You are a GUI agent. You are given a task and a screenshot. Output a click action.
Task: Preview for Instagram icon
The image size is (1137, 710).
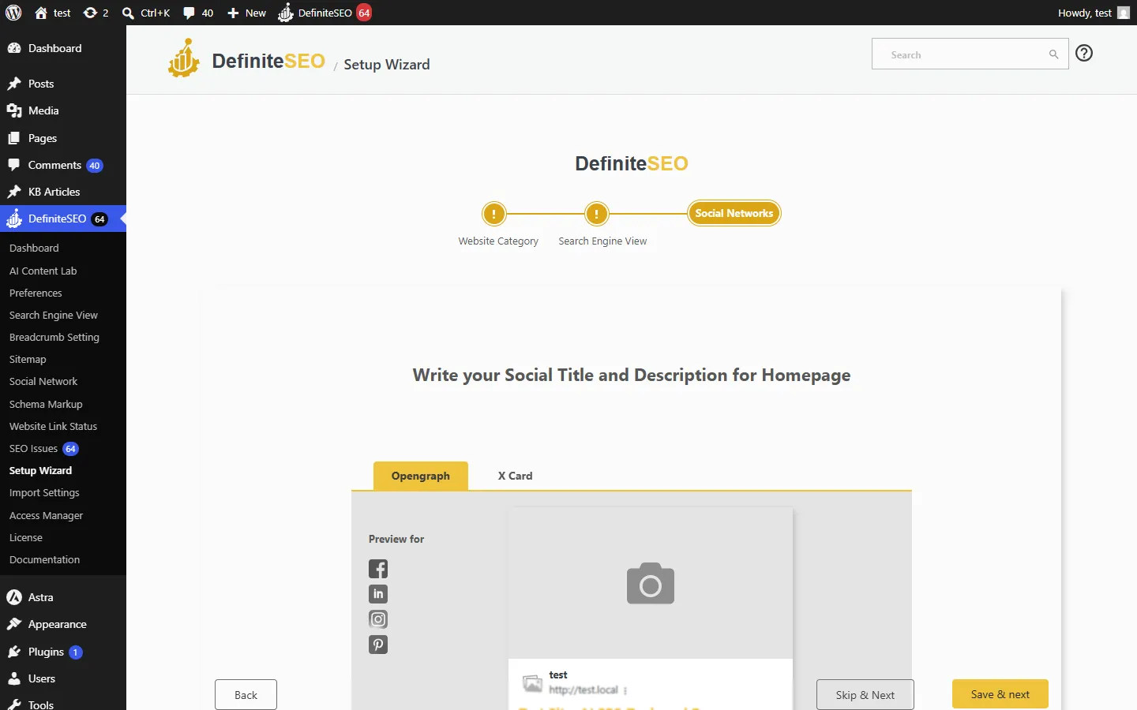click(x=378, y=619)
